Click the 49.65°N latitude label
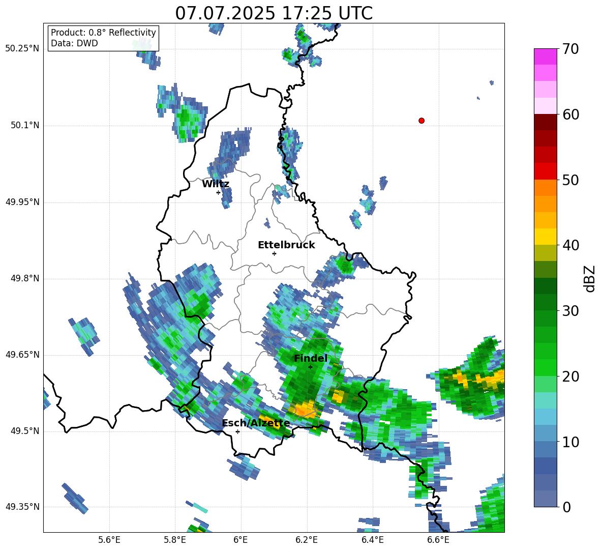The height and width of the screenshot is (550, 602). (22, 355)
